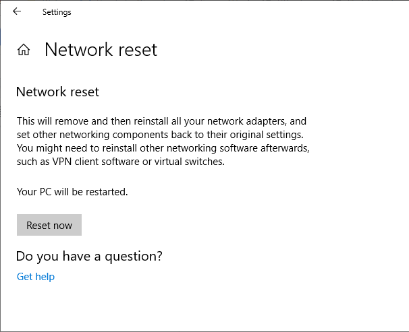The height and width of the screenshot is (332, 409).
Task: Click the "Do you have a question?" heading
Action: click(89, 256)
